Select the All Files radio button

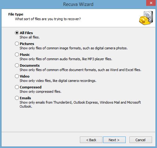pyautogui.click(x=17, y=33)
